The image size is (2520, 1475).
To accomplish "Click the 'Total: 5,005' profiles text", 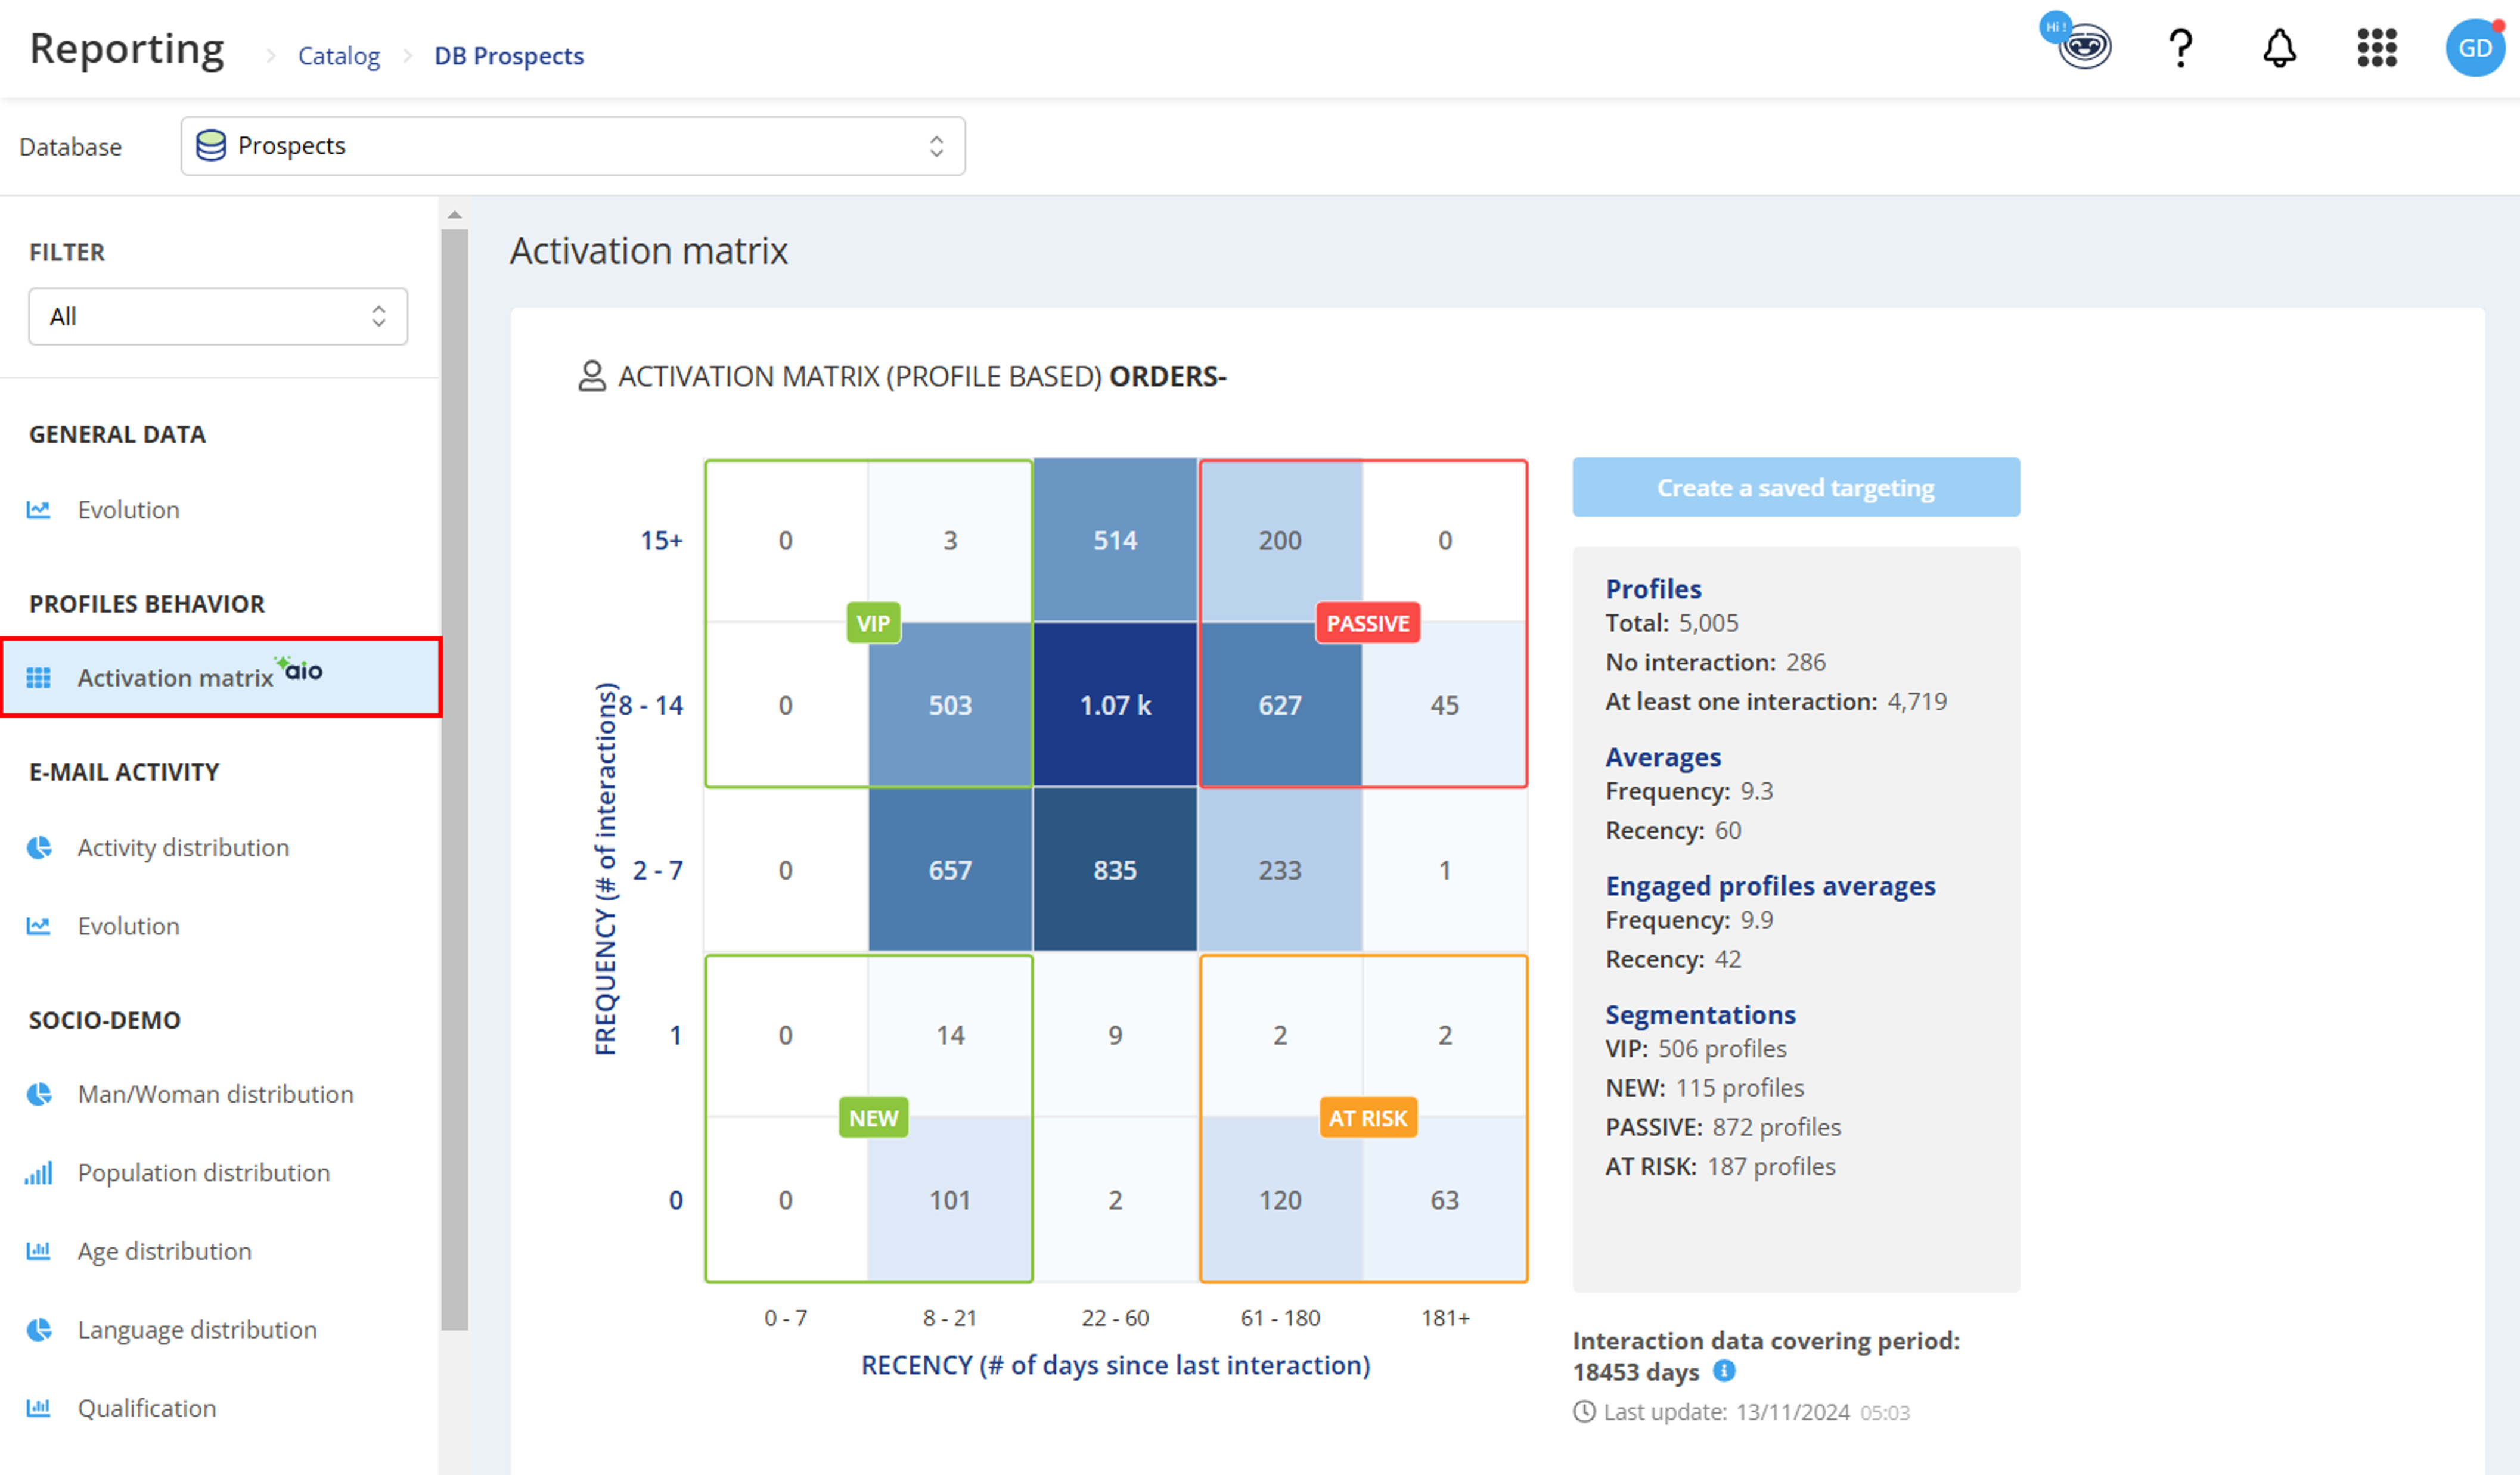I will 1671,622.
